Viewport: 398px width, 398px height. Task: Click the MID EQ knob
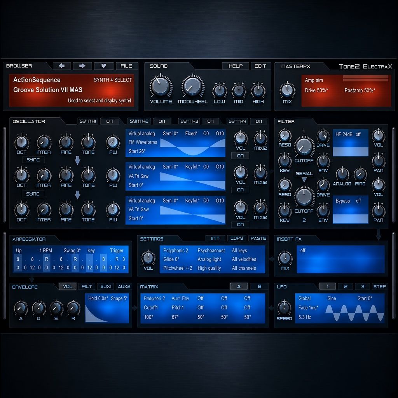pos(239,91)
